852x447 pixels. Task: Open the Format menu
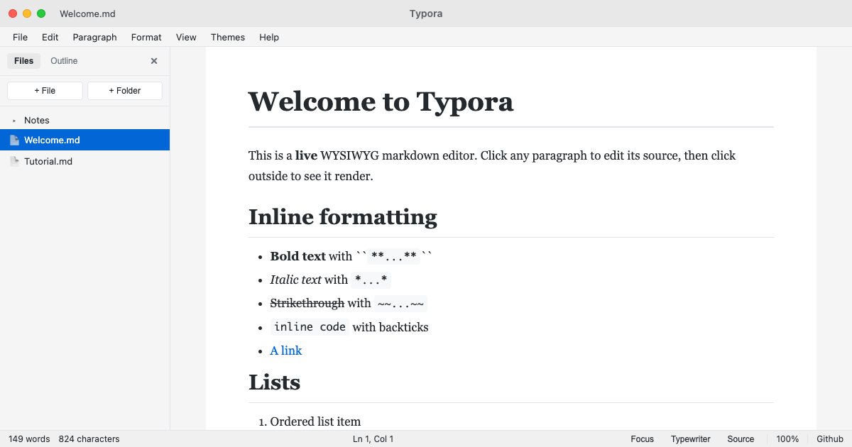146,37
